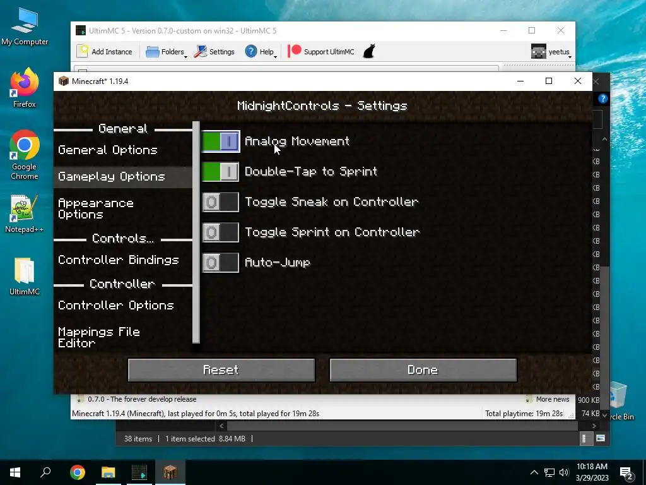Open the volume tray icon
Screen dimensions: 646x485
point(564,472)
